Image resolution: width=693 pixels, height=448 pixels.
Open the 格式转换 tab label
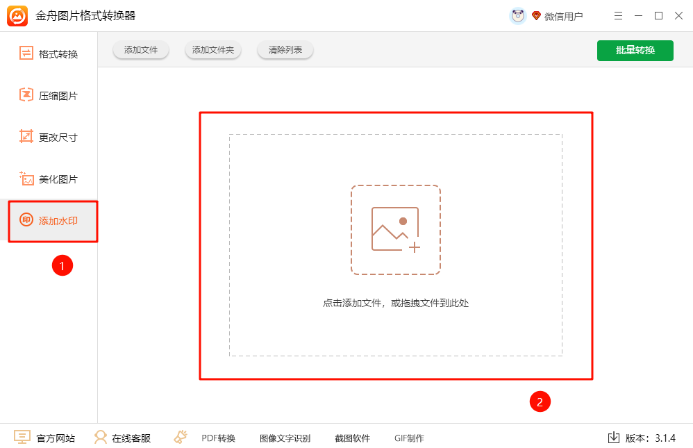coord(58,54)
